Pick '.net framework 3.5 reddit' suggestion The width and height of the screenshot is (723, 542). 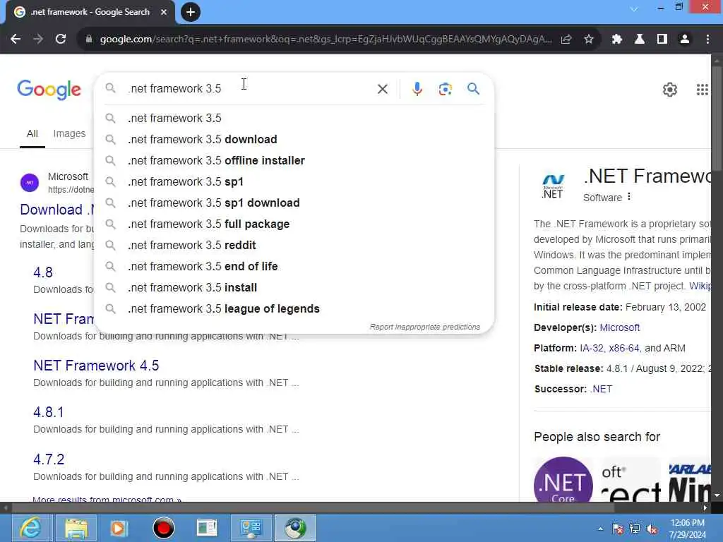click(294, 245)
